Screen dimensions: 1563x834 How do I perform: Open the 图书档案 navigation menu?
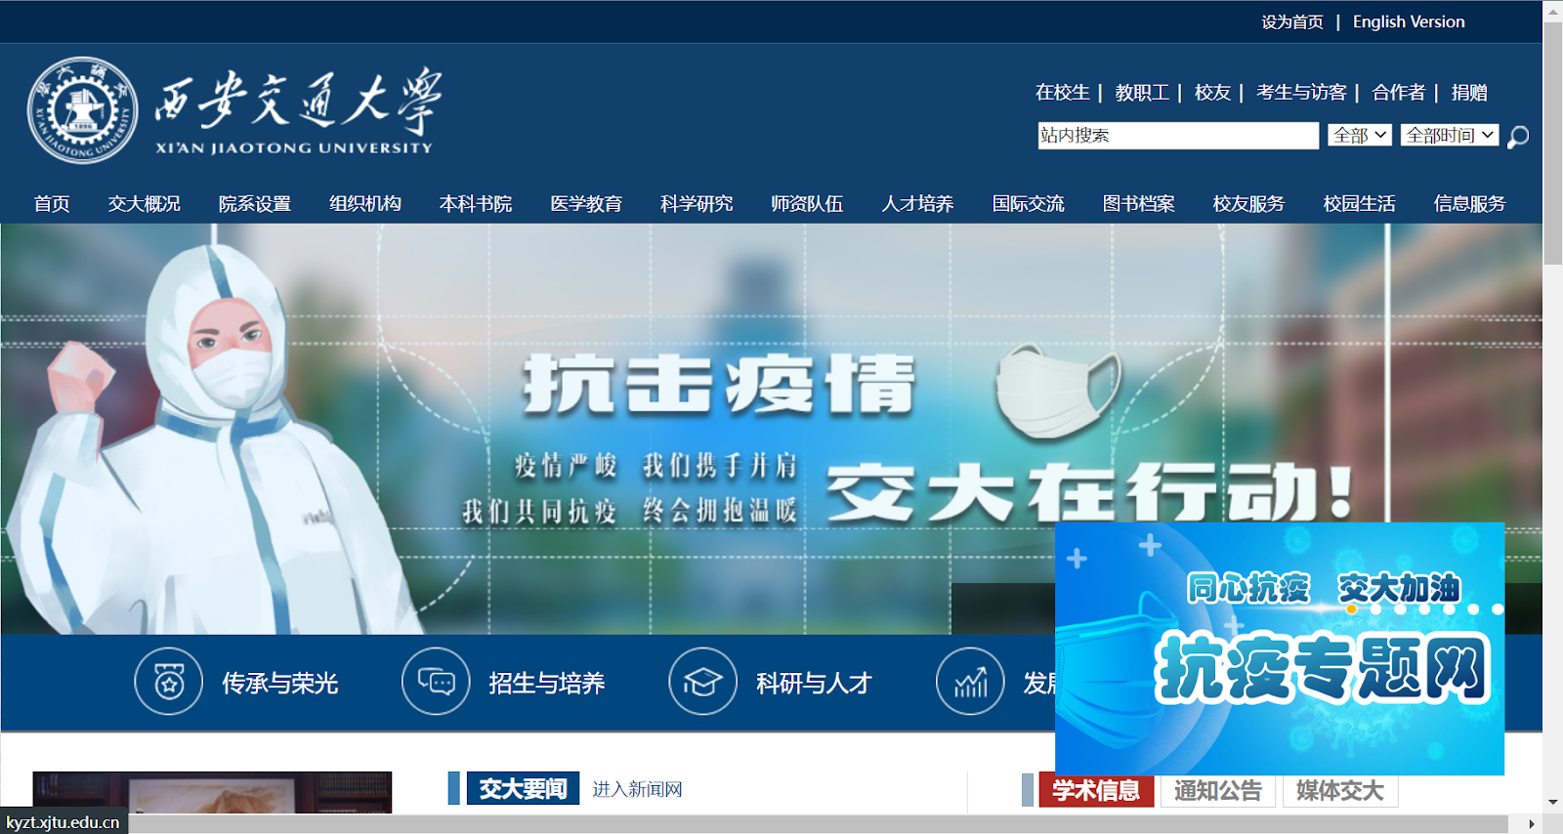1138,203
